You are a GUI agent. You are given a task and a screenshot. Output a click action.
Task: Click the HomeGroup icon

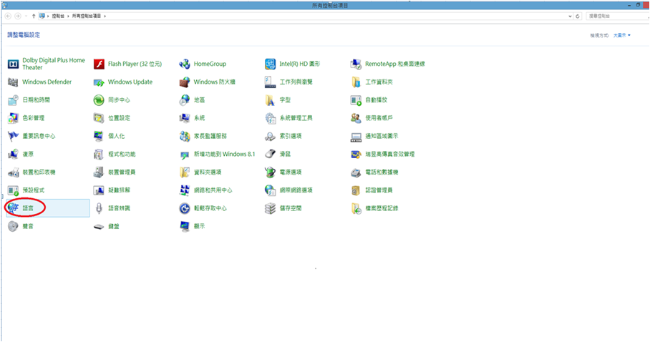[185, 64]
